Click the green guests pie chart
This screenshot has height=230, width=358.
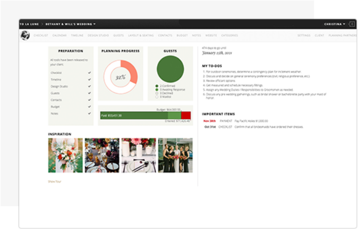(171, 69)
